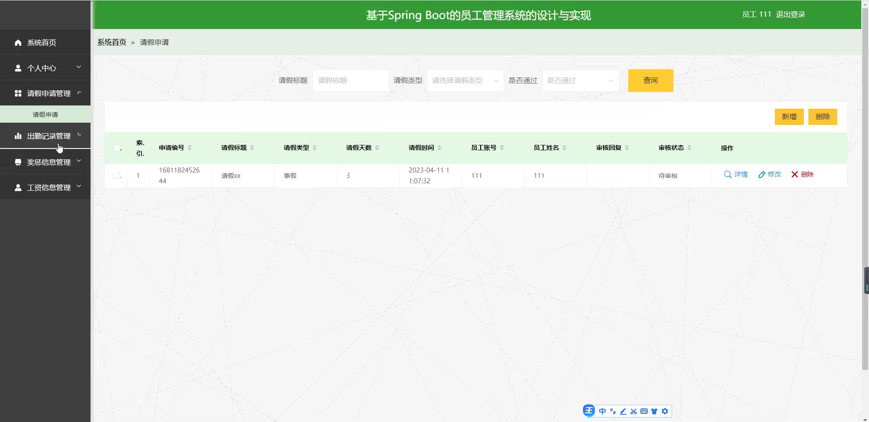869x422 pixels.
Task: Click 系统首页 breadcrumb link
Action: 112,42
